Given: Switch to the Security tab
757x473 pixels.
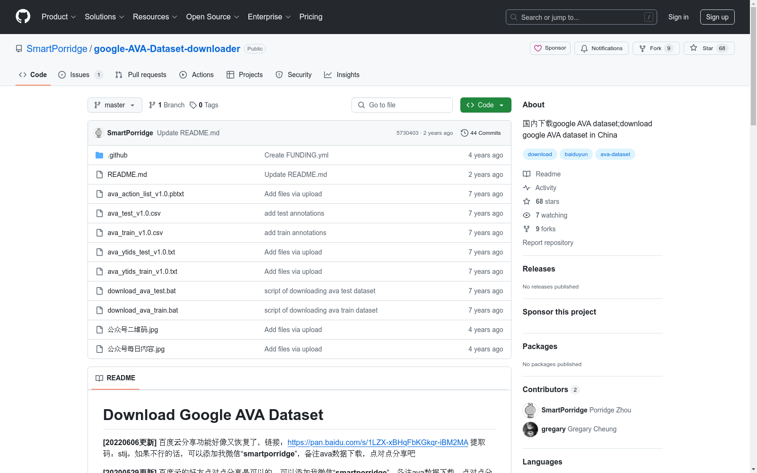Looking at the screenshot, I should click(294, 75).
